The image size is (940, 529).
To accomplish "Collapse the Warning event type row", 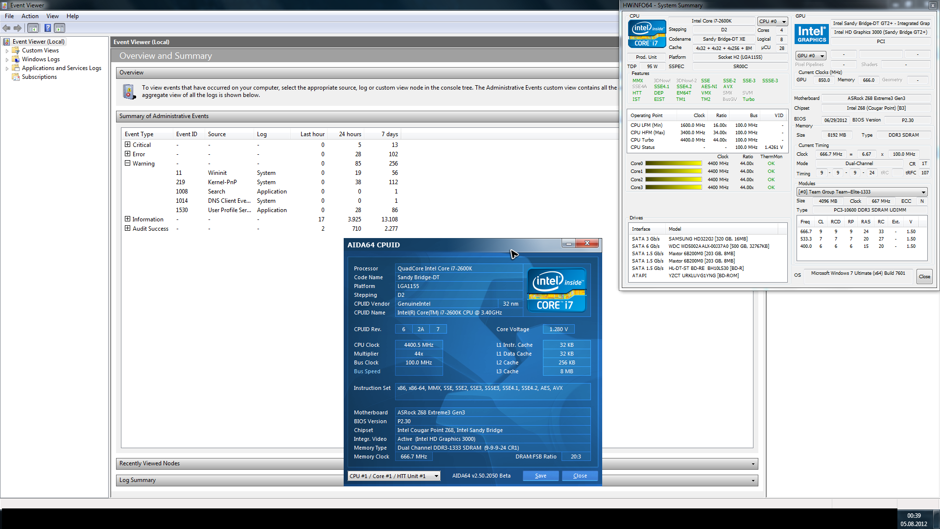I will [x=127, y=163].
